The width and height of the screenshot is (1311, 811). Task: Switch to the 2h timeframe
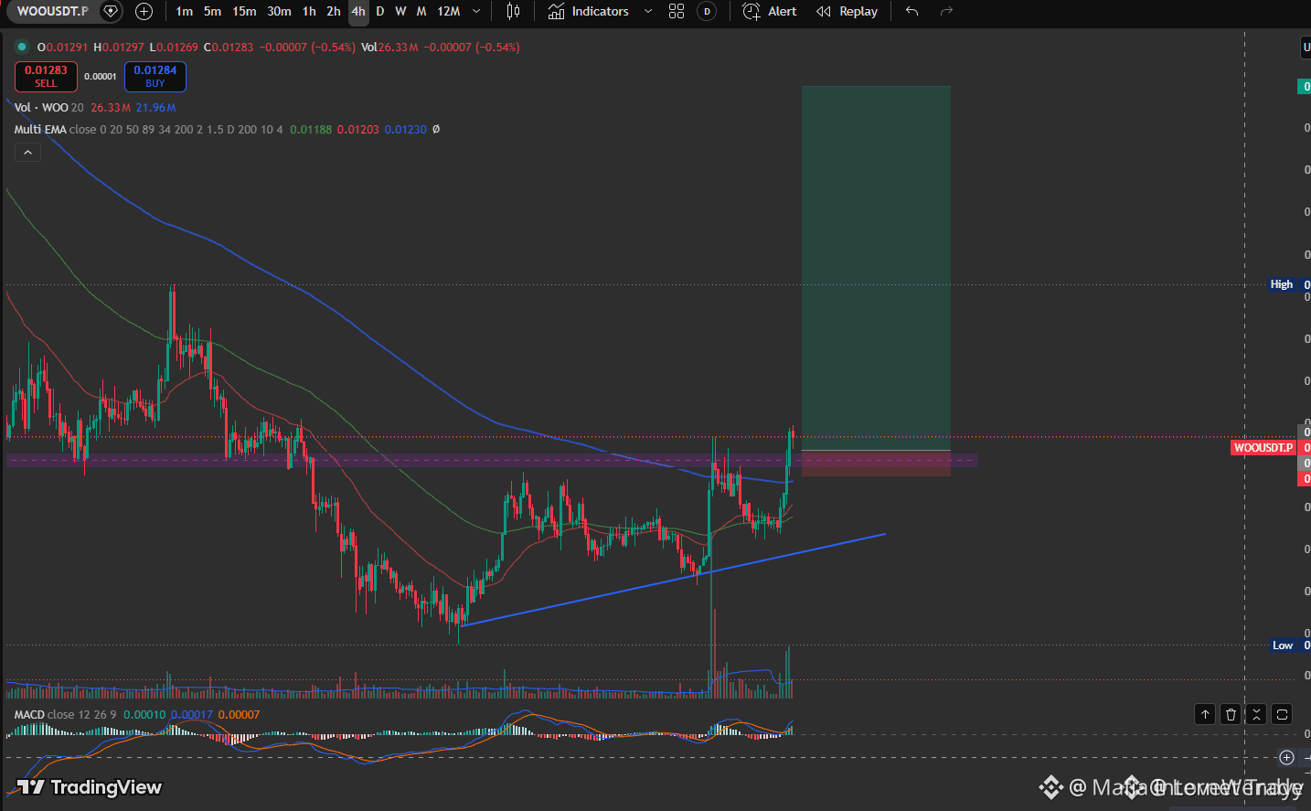pyautogui.click(x=334, y=11)
